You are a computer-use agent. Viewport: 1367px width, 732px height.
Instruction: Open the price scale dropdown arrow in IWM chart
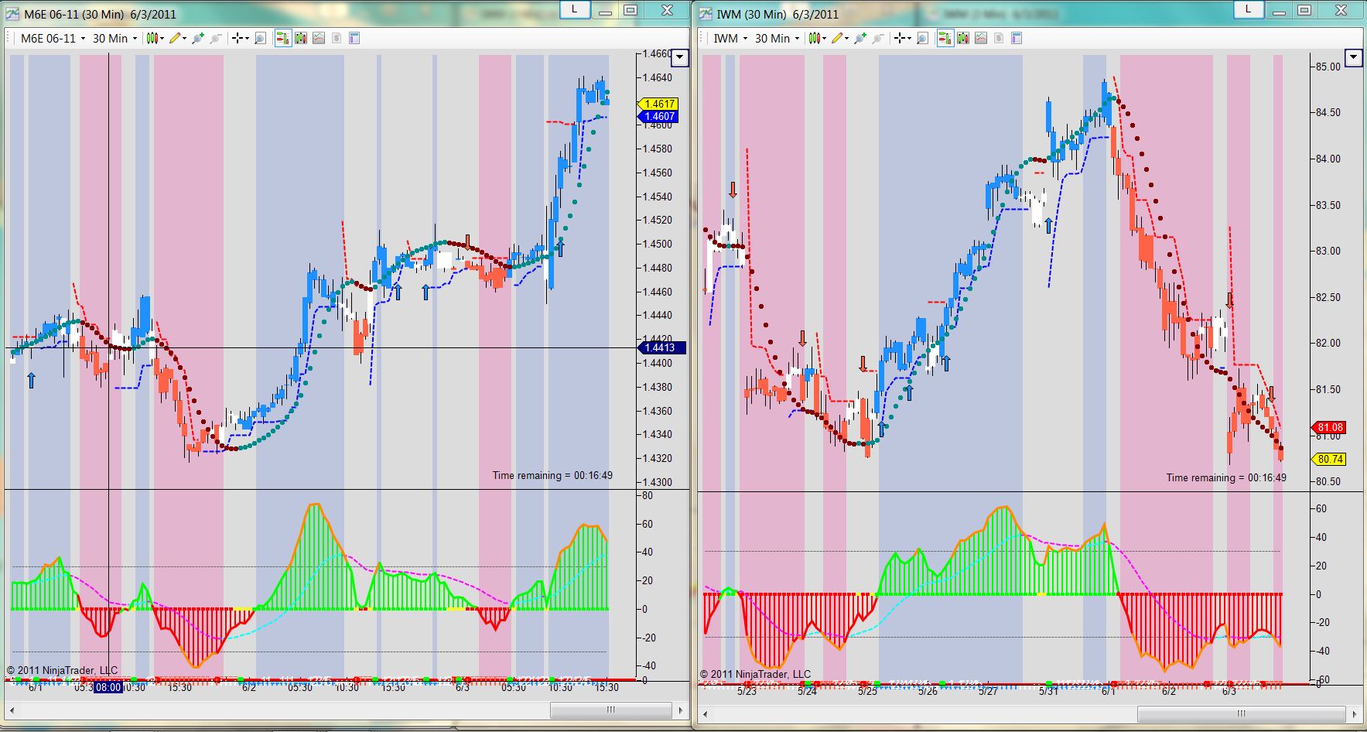[x=1353, y=57]
